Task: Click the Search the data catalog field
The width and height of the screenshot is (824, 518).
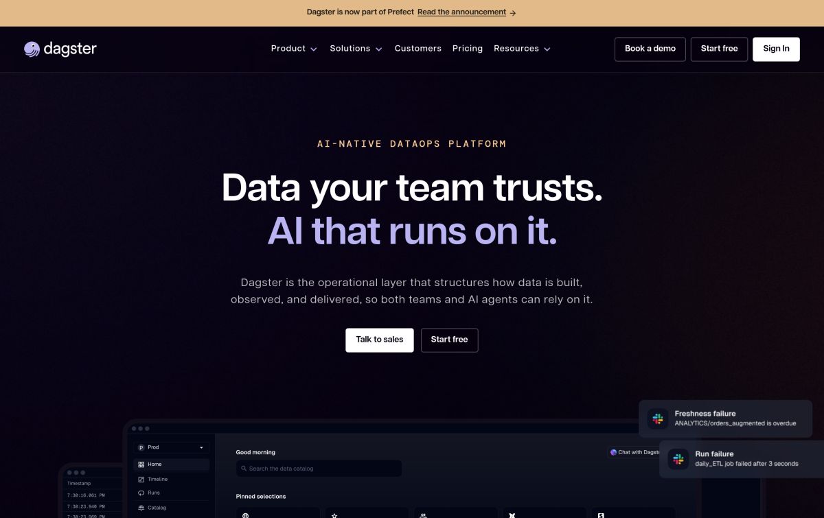Action: 319,469
